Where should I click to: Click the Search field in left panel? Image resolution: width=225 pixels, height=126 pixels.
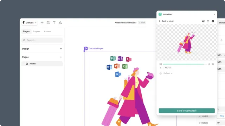[42, 40]
